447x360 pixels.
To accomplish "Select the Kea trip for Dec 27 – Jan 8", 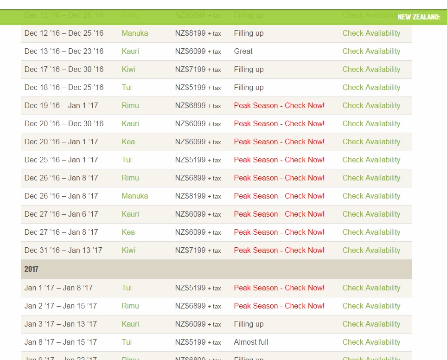I will [128, 232].
